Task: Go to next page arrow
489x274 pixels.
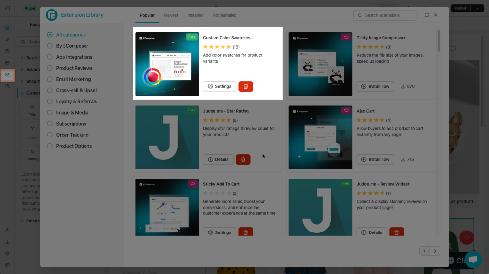Action: tap(435, 251)
